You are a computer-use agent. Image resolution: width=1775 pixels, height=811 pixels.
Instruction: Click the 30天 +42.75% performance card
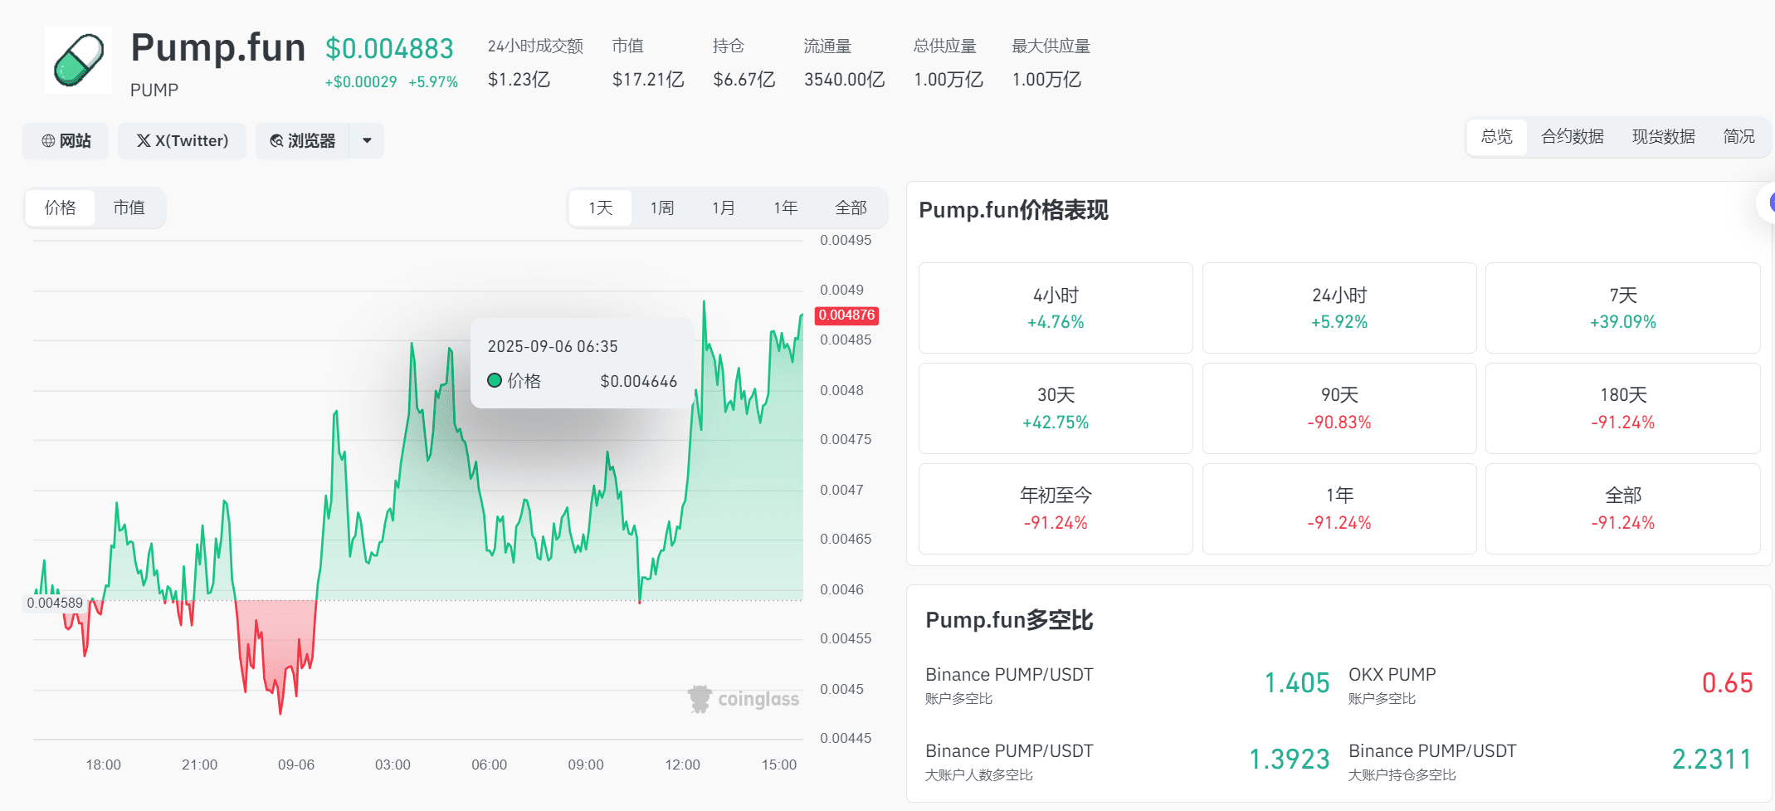1056,408
